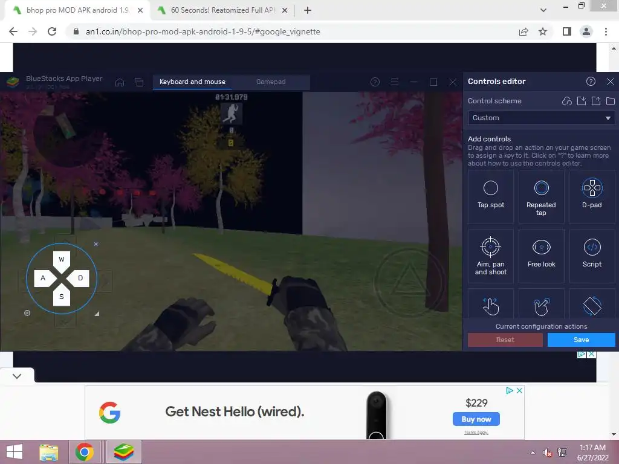Select the Tap spot control

pyautogui.click(x=491, y=196)
